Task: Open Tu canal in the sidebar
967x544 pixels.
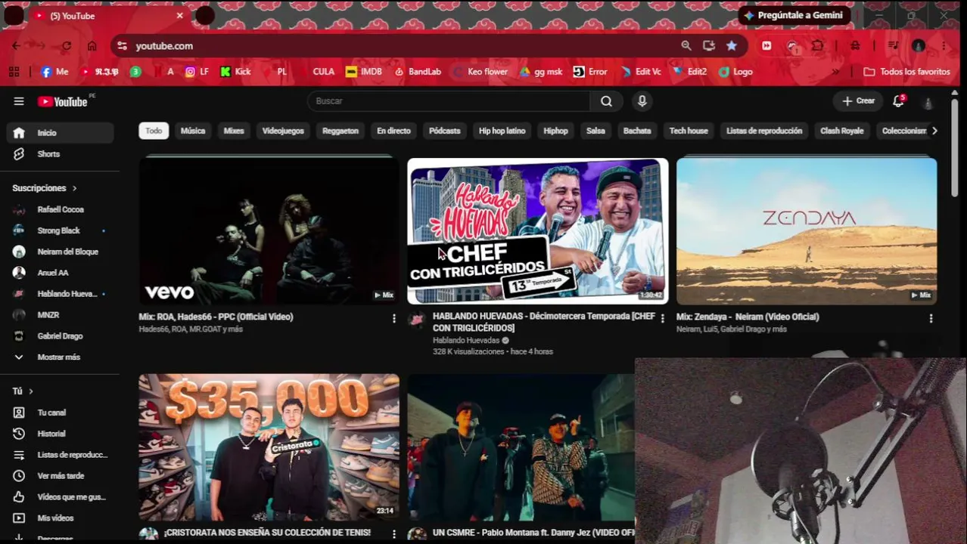Action: point(61,413)
